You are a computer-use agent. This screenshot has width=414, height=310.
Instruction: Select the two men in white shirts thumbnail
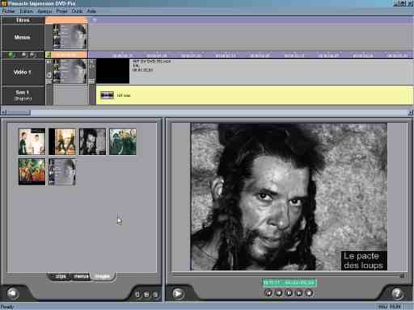tap(32, 141)
